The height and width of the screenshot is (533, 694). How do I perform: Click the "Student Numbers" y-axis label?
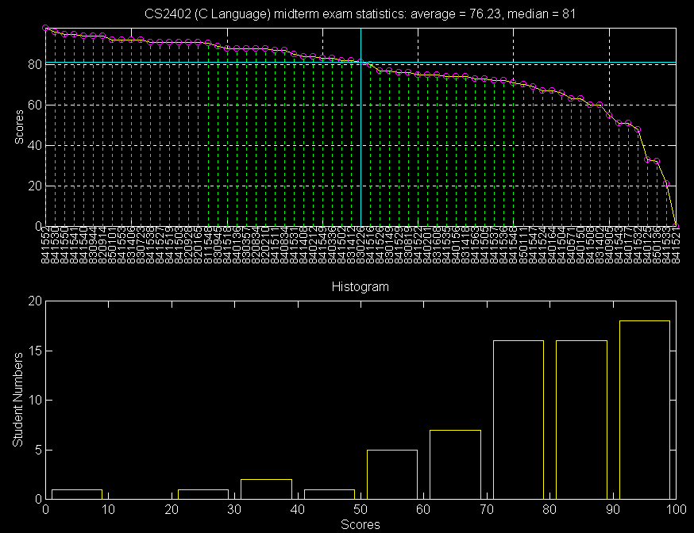(x=17, y=400)
